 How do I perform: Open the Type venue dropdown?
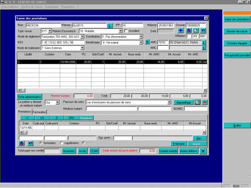(x=50, y=31)
